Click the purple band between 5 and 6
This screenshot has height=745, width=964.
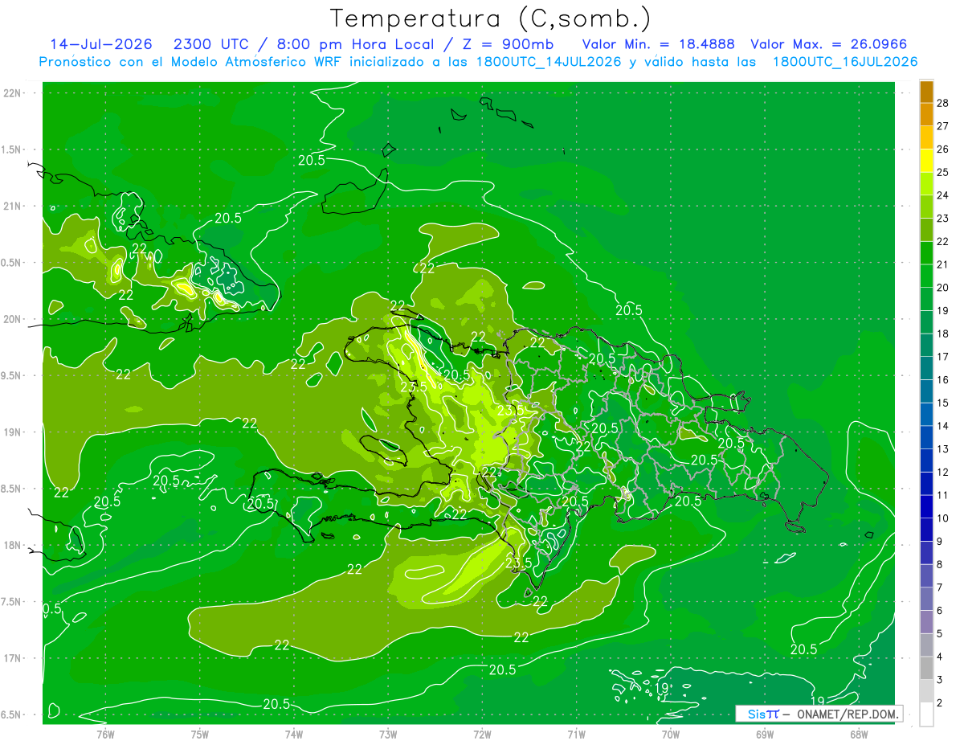pos(926,622)
